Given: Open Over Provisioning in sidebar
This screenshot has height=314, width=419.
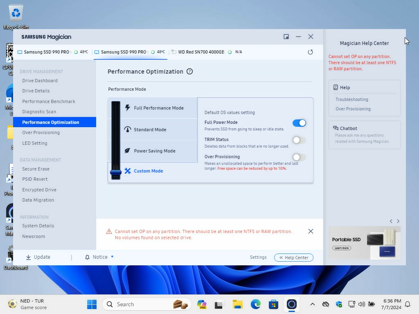Looking at the screenshot, I should [41, 132].
